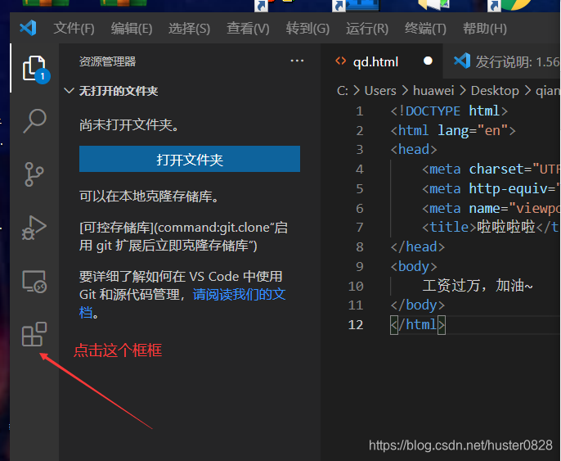Click line number 12 in the gutter

(x=356, y=324)
